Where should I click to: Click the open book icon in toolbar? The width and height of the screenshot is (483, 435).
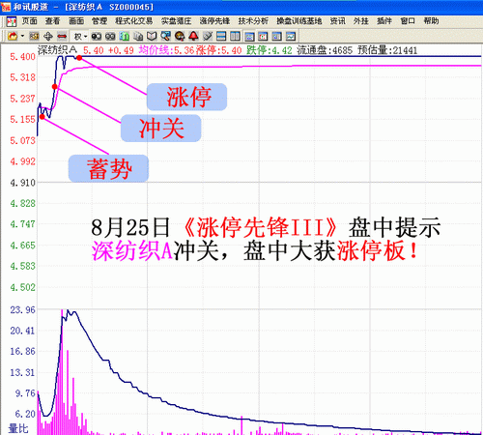pos(152,36)
